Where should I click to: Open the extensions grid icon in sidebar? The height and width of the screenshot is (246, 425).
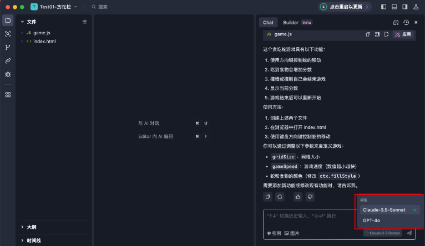click(8, 95)
